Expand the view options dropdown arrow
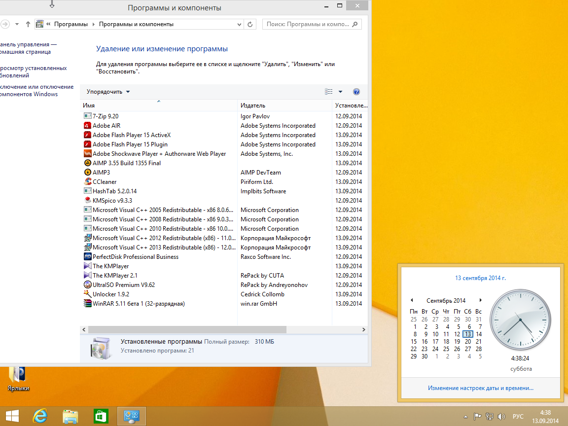Screen dimensions: 568x426 point(340,92)
